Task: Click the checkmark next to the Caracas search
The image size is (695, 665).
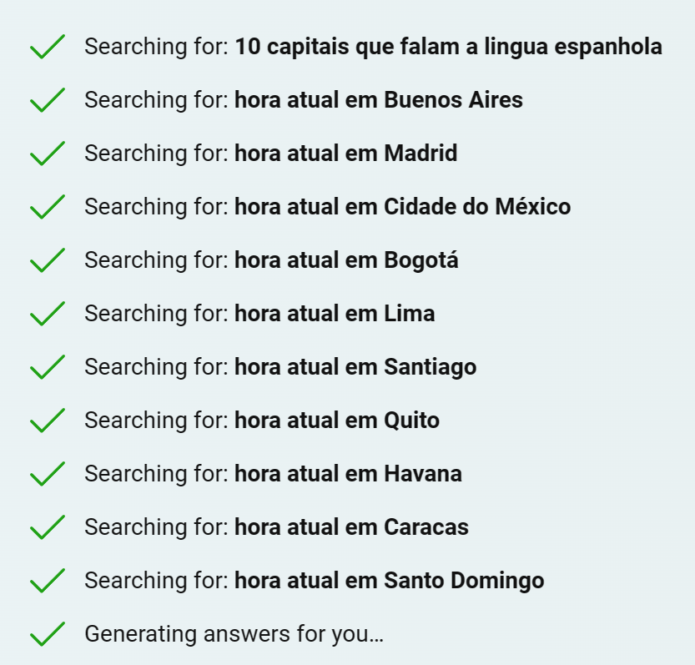Action: [x=48, y=527]
